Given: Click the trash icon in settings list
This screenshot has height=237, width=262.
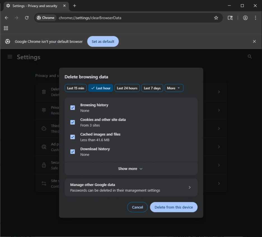Looking at the screenshot, I should coord(44,92).
